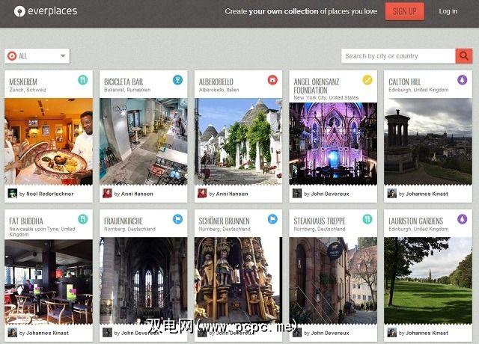Open the Calton Hill monument photo
Viewport: 479px width, 344px height.
(428, 141)
